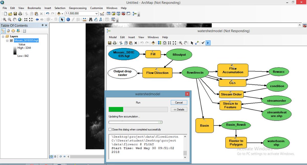The width and height of the screenshot is (307, 165).
Task: Switch to Layout View button at map bottom
Action: (56, 156)
